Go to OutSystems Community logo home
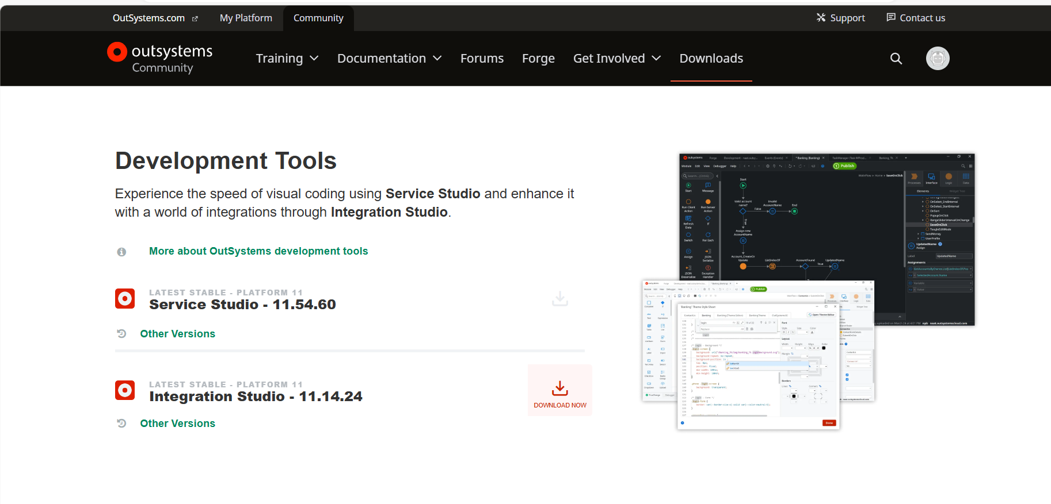 [x=160, y=58]
